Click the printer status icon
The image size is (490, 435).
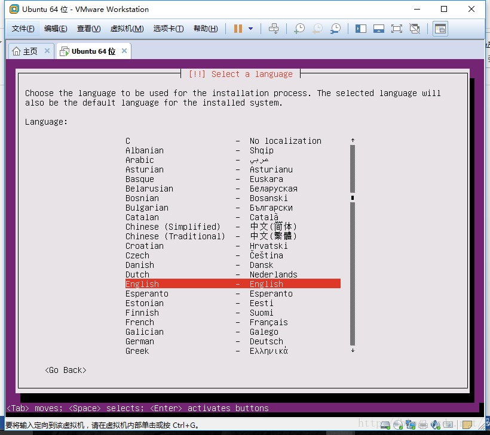click(423, 425)
